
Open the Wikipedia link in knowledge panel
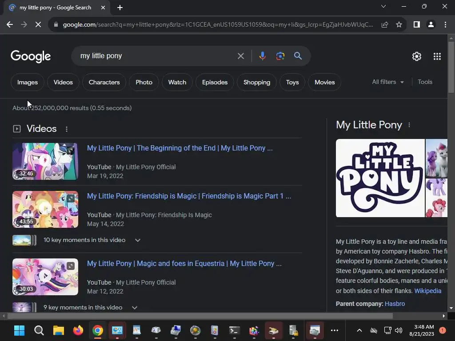coord(428,291)
